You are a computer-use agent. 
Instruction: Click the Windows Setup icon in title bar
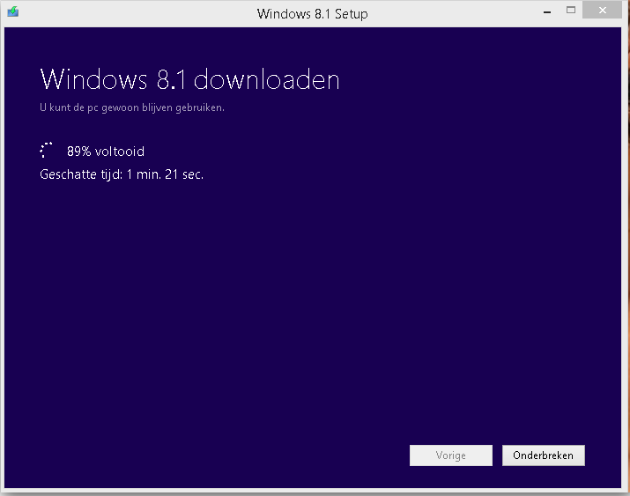click(12, 12)
